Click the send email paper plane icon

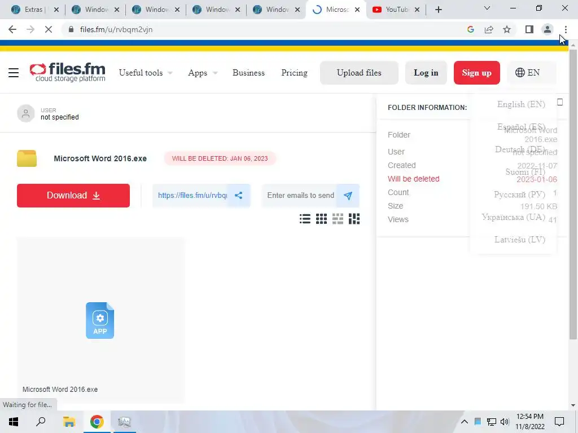click(348, 196)
